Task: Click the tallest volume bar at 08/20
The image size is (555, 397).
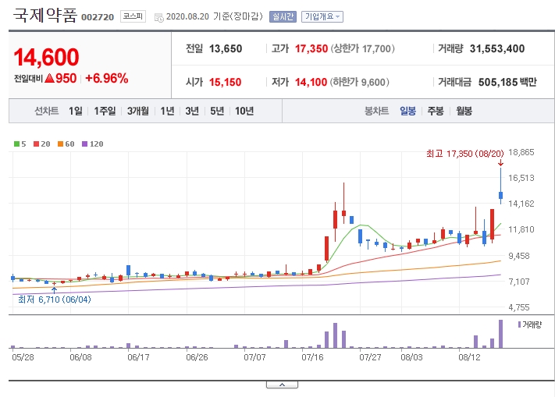Action: pos(500,334)
